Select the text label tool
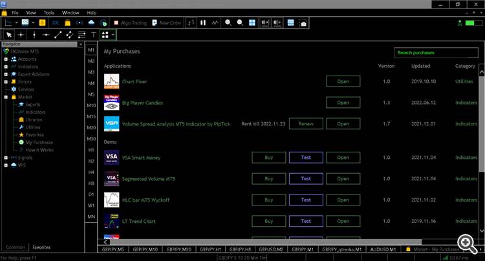Screen dimensions: 485x261 93,35
